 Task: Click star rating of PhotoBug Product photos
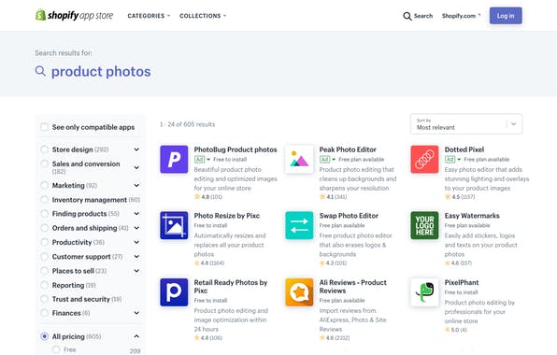[208, 197]
